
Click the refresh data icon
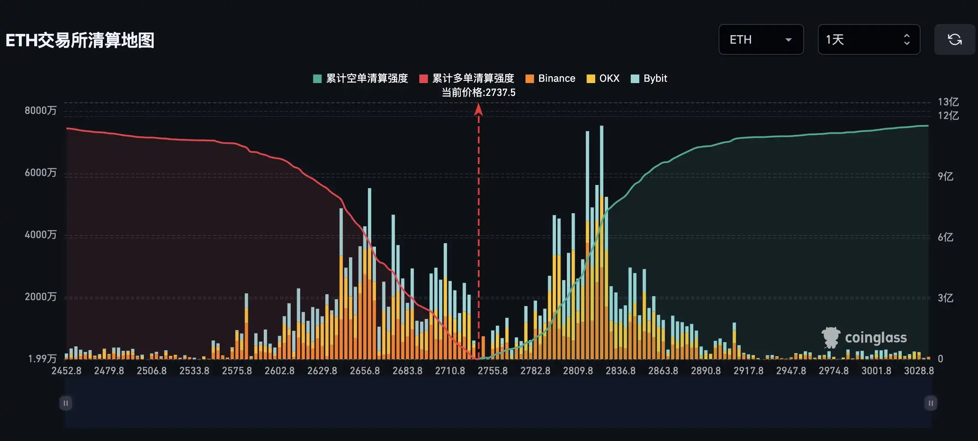click(955, 39)
